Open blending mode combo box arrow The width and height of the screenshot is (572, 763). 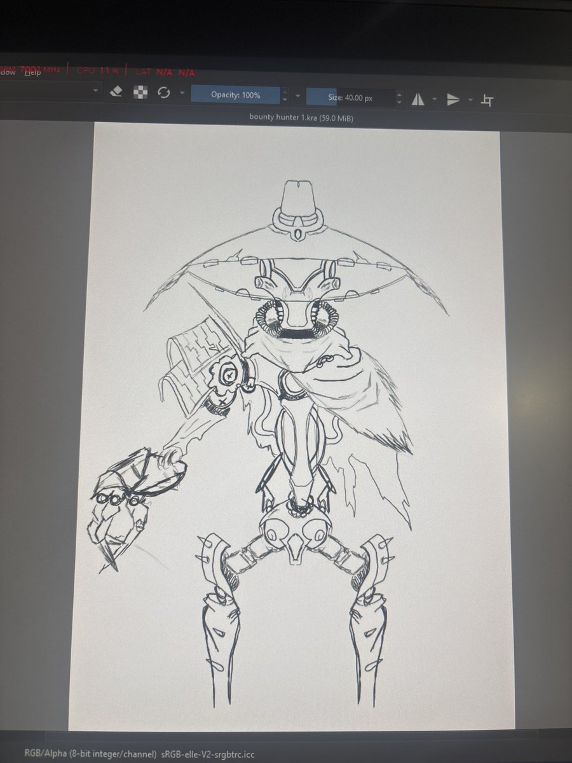(x=96, y=91)
